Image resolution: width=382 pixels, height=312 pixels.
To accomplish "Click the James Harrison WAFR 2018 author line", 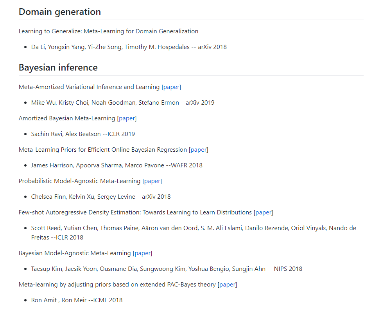I will pos(117,165).
